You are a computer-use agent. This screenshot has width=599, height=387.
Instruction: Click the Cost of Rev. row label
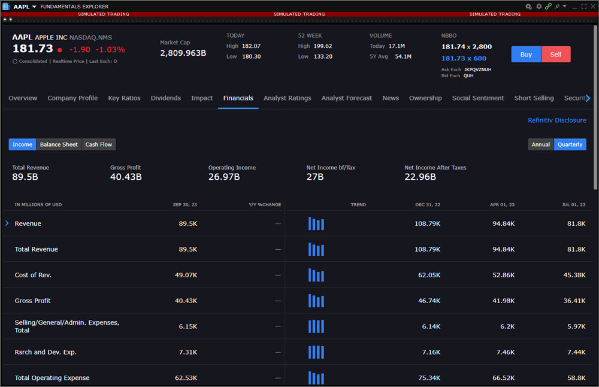pyautogui.click(x=33, y=275)
